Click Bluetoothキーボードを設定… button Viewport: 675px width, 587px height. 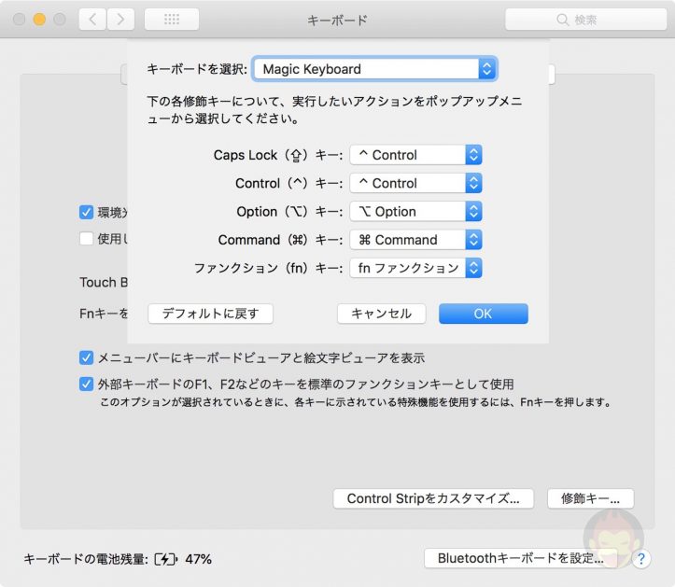point(520,558)
